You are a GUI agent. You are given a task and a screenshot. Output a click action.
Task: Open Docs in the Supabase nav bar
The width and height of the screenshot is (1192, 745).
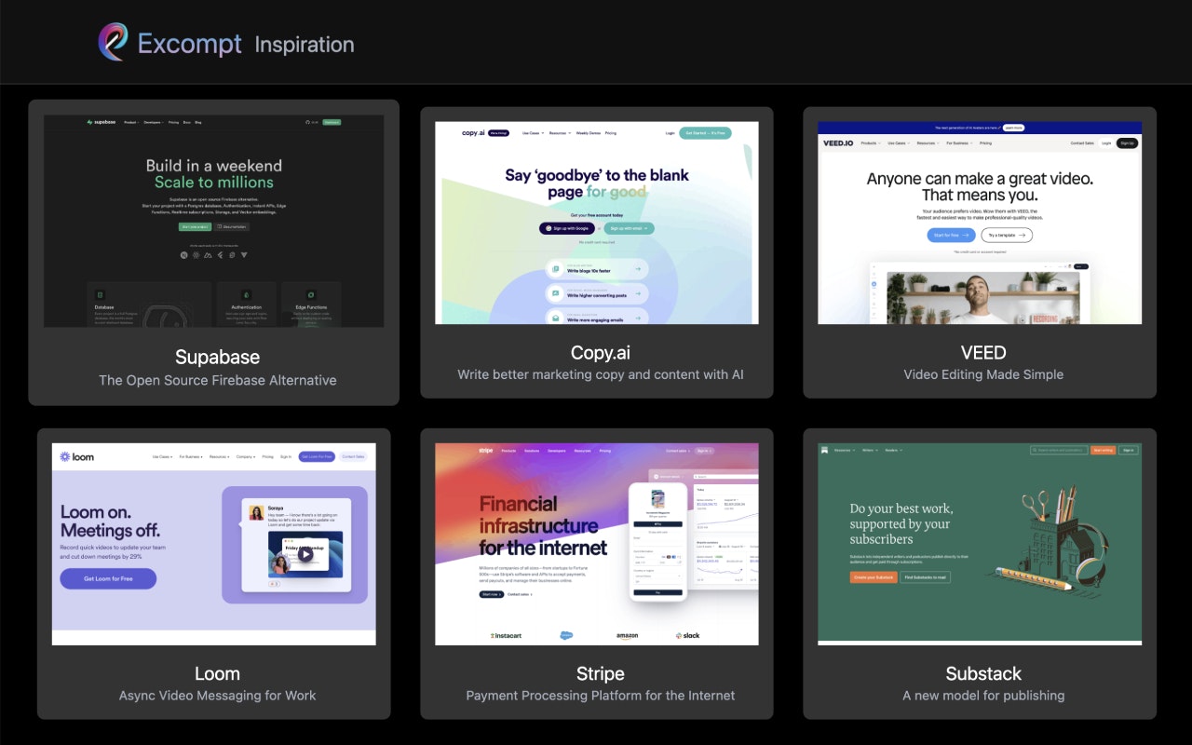click(x=187, y=122)
